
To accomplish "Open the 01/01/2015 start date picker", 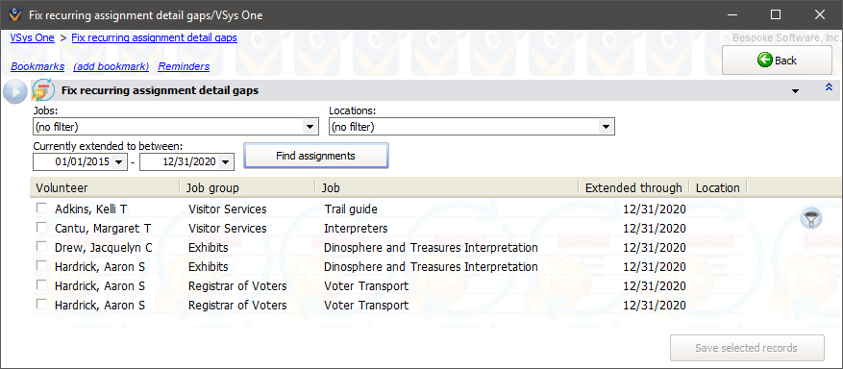I will [x=119, y=162].
